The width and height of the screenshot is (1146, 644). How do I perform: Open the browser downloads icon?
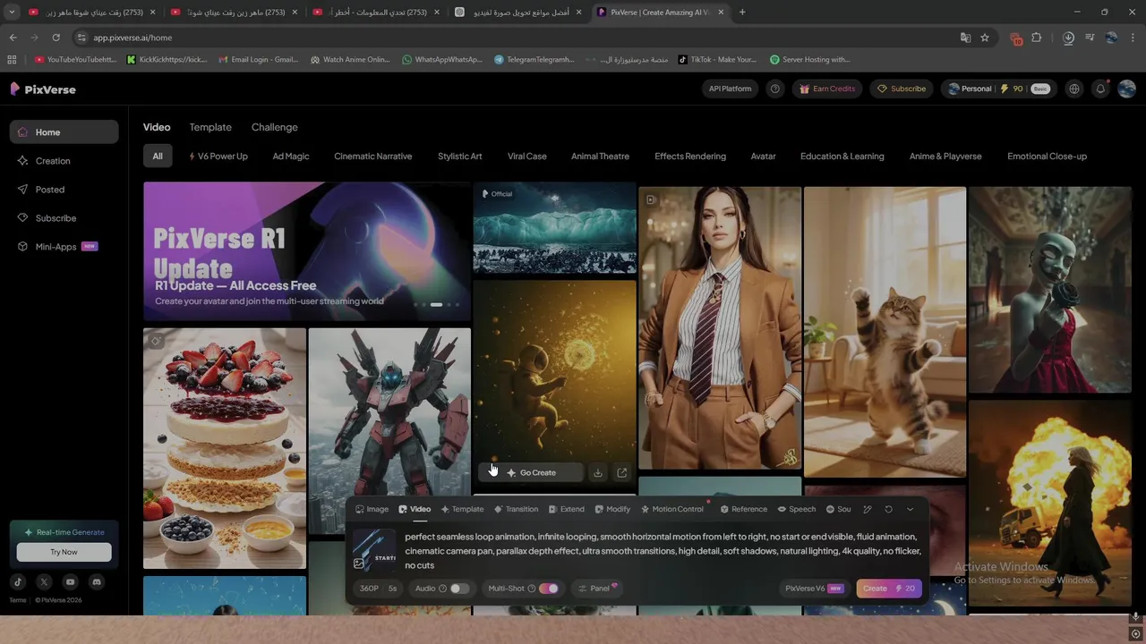click(1068, 38)
